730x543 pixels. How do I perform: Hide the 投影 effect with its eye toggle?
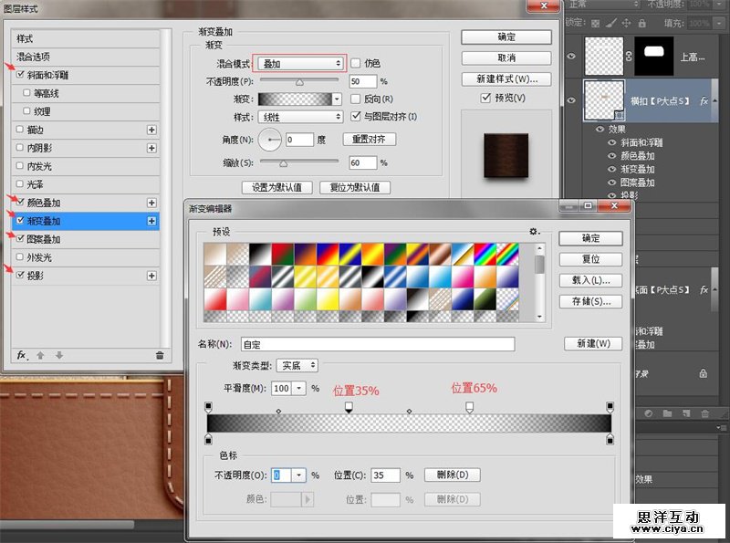coord(610,195)
